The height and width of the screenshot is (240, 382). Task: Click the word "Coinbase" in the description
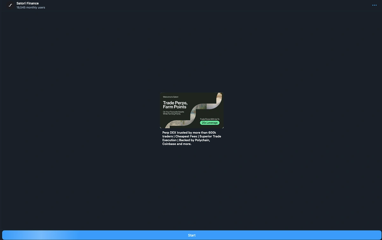point(169,144)
